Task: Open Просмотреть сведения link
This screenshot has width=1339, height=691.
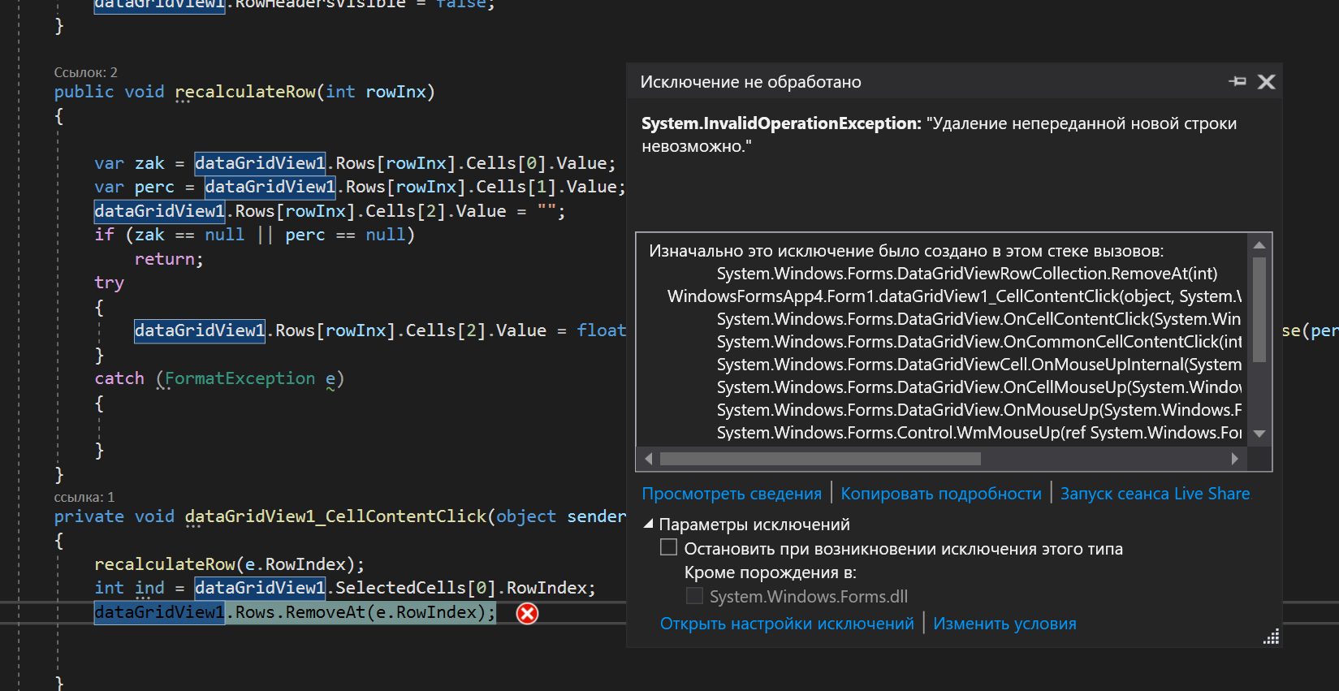Action: pyautogui.click(x=732, y=494)
